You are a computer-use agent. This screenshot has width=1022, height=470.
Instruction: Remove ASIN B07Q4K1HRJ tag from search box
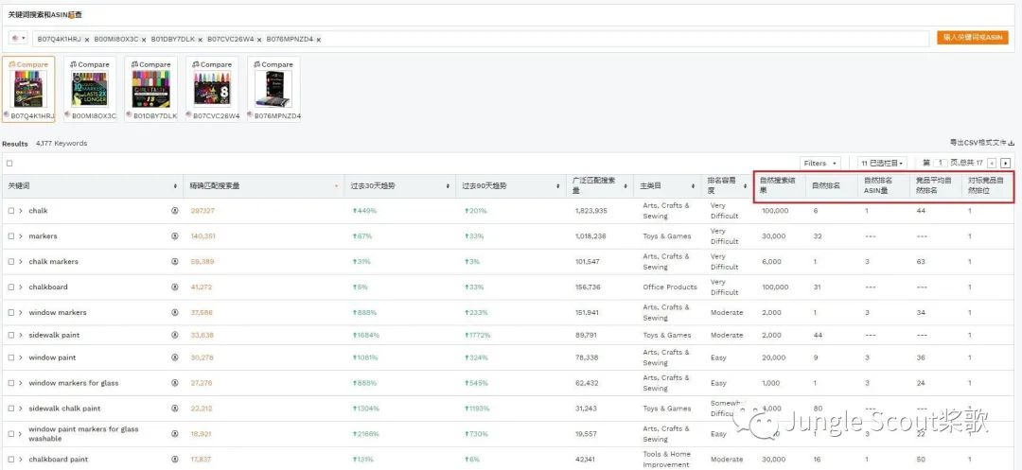coord(87,40)
